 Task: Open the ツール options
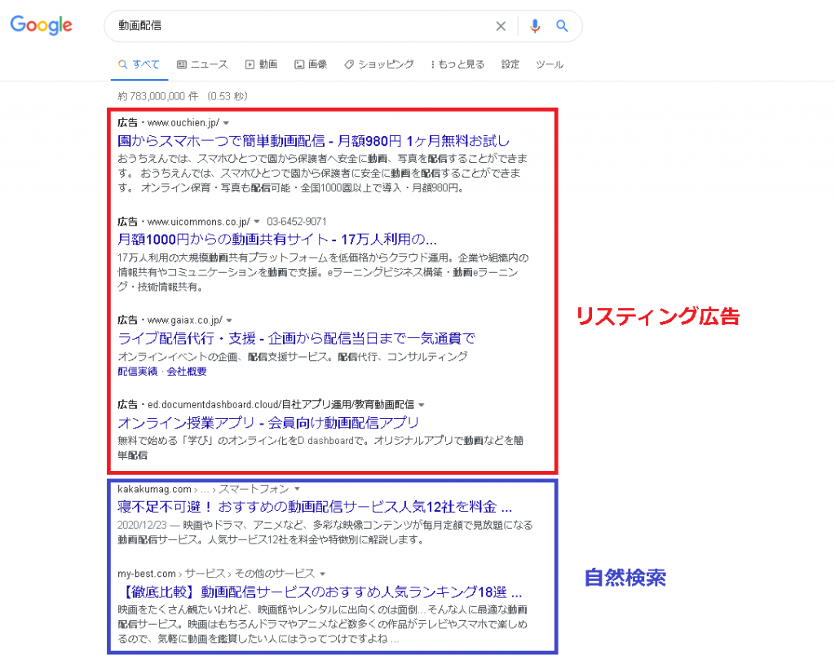550,64
